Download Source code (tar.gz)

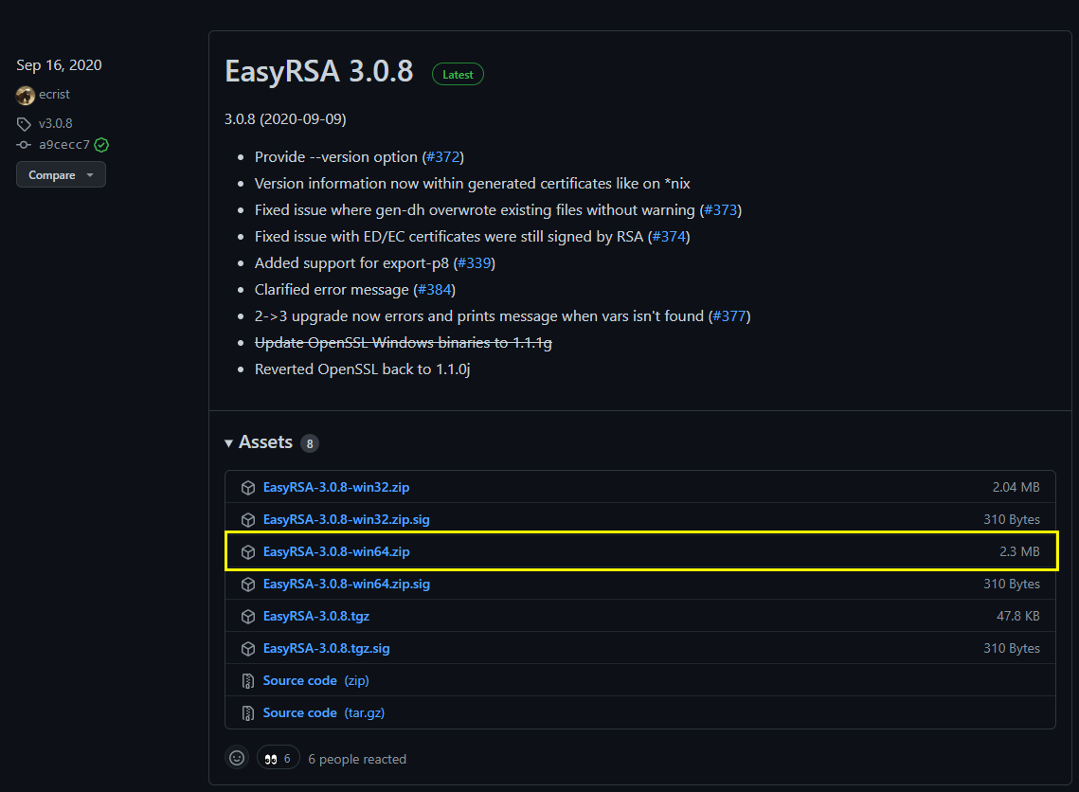[x=324, y=712]
